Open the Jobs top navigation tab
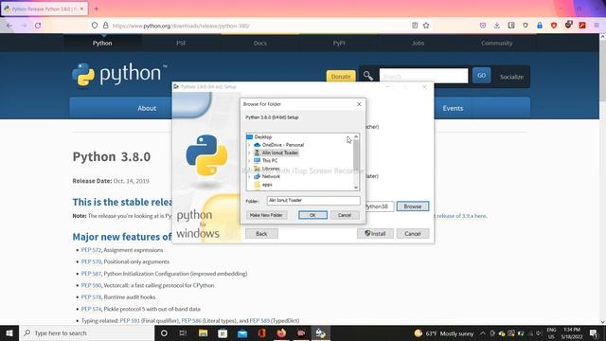 pyautogui.click(x=418, y=44)
